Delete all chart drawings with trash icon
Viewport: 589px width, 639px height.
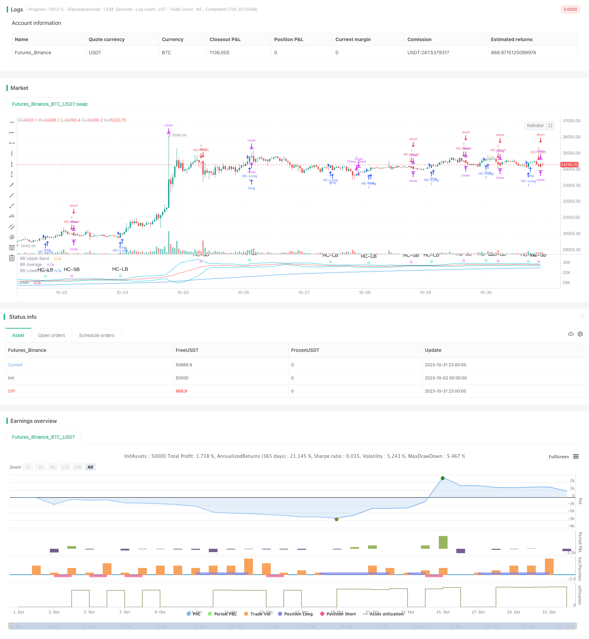coord(12,258)
